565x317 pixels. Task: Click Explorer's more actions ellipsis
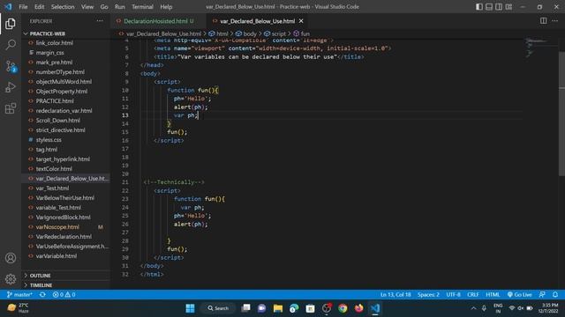[x=100, y=21]
